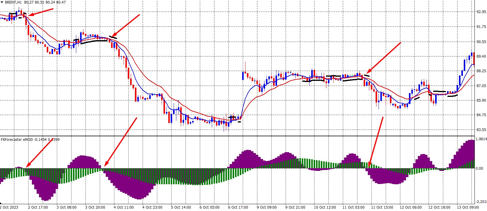Select the 90.55 price axis label

tap(481, 42)
